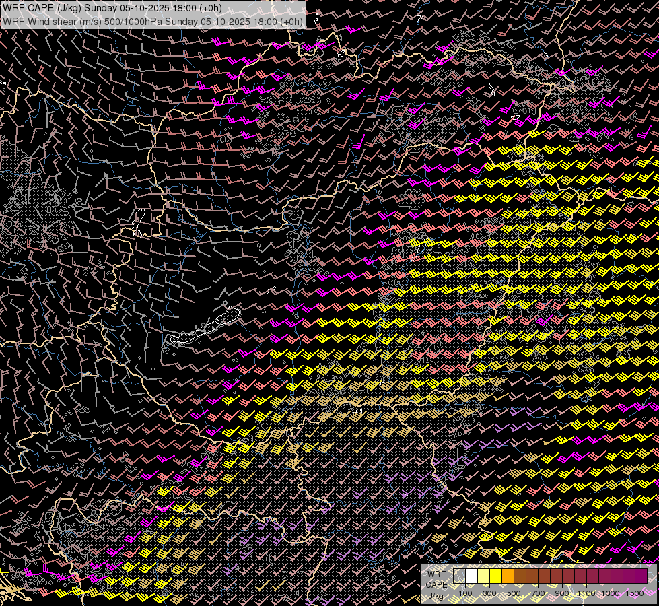Select the 500 legend scale label

514,593
